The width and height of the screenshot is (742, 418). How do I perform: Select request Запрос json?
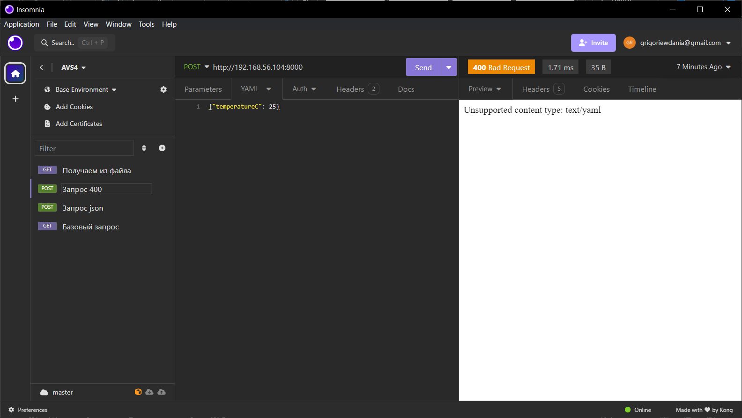point(83,208)
